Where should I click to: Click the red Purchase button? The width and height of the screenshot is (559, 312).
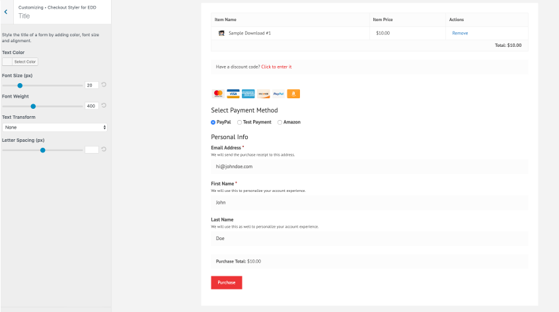click(x=227, y=282)
